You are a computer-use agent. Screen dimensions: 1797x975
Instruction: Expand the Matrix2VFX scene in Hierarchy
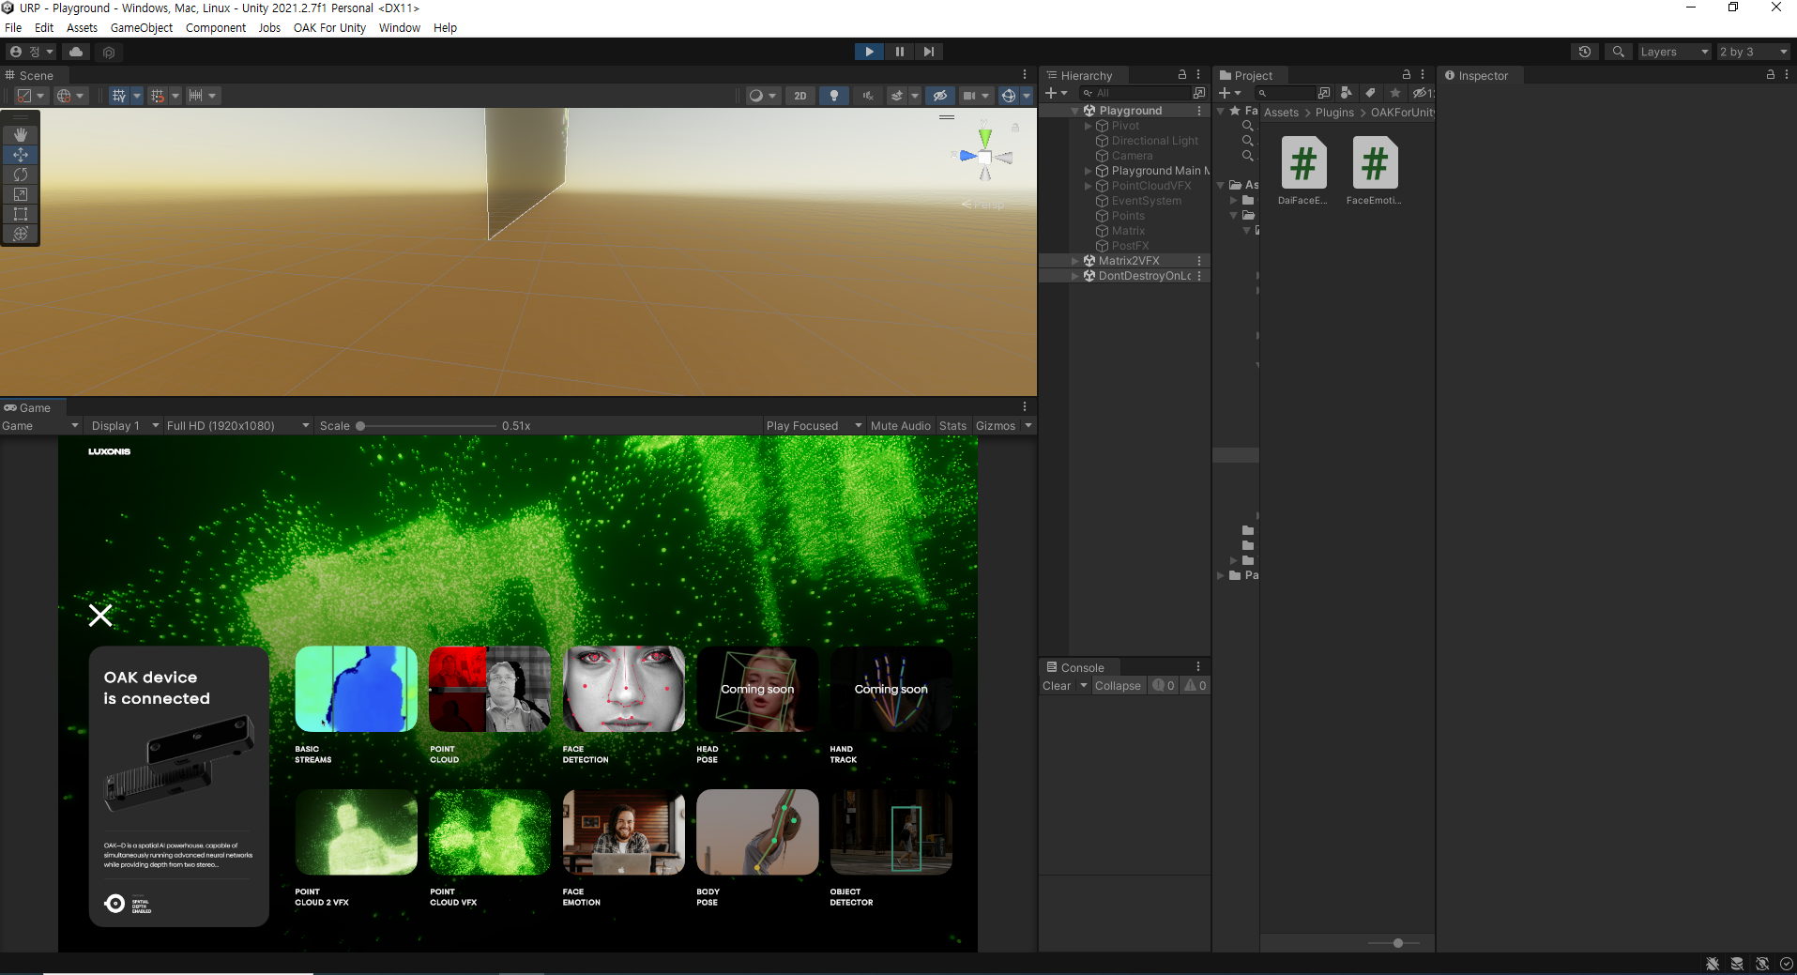pyautogui.click(x=1075, y=261)
